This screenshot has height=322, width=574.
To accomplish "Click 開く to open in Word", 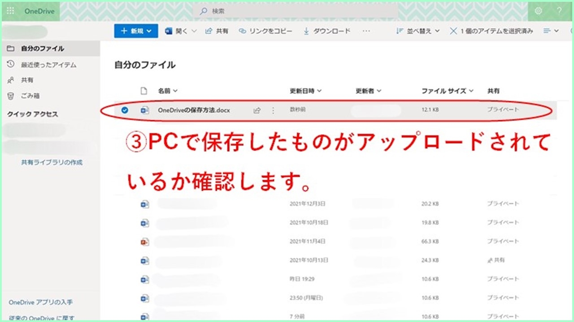I will tap(176, 31).
